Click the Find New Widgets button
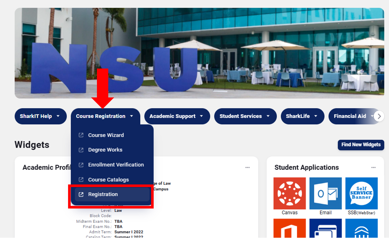 coord(361,145)
